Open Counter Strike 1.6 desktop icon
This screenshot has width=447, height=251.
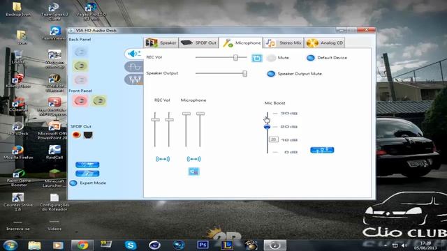[18, 201]
